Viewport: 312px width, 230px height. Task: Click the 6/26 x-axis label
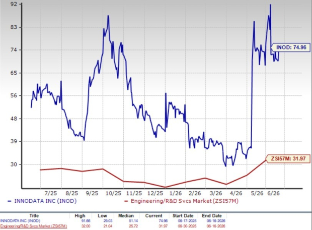click(x=273, y=193)
